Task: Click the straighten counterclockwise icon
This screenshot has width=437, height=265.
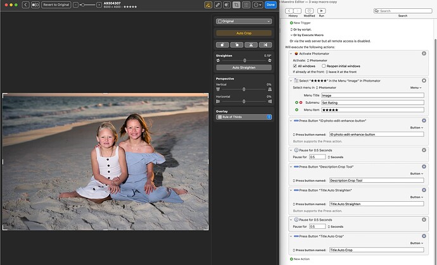Action: (x=218, y=61)
